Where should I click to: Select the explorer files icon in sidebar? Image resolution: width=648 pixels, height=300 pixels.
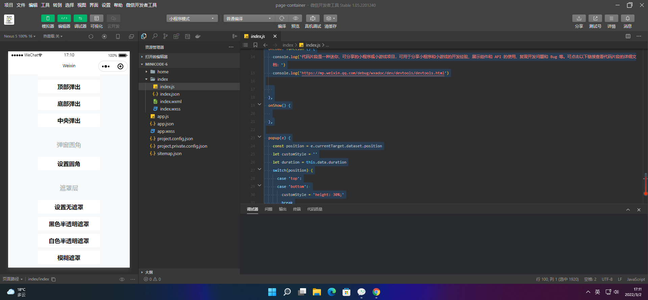[x=144, y=36]
